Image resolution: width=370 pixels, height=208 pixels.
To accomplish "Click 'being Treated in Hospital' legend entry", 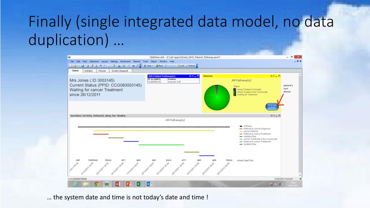I will (249, 90).
